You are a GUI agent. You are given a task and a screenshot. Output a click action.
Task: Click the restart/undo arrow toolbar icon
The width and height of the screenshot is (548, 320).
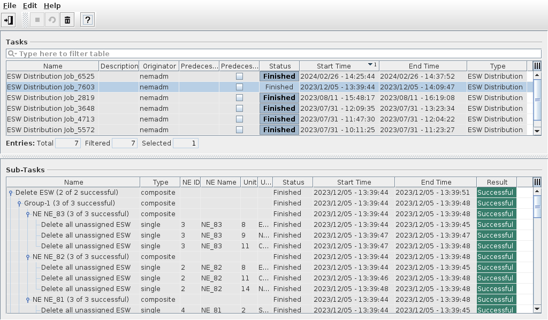[52, 20]
